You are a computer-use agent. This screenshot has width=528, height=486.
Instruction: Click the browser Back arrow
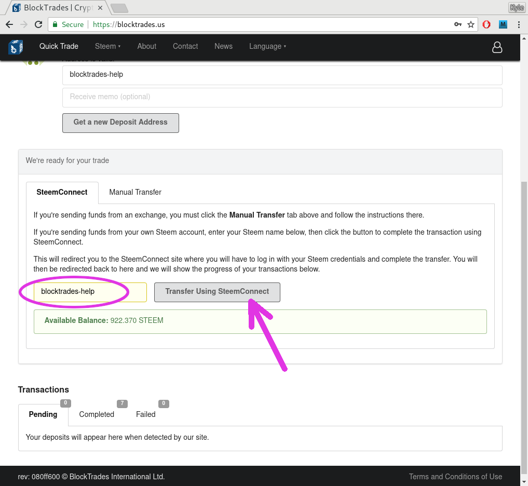click(9, 24)
